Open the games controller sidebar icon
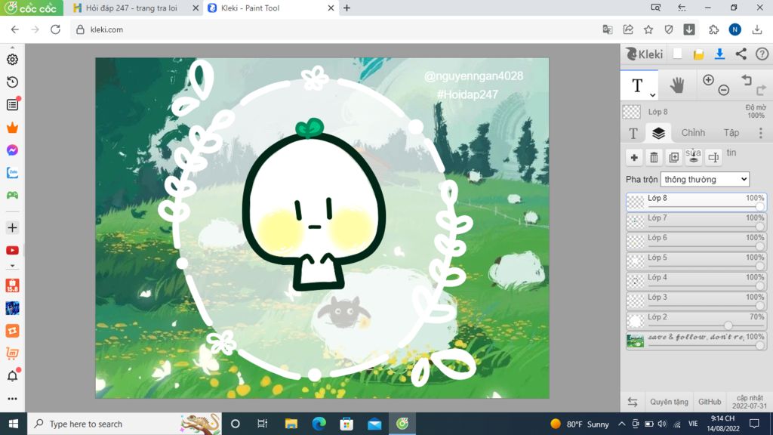773x435 pixels. pos(12,196)
